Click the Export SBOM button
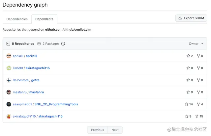211x136 pixels. (191, 18)
